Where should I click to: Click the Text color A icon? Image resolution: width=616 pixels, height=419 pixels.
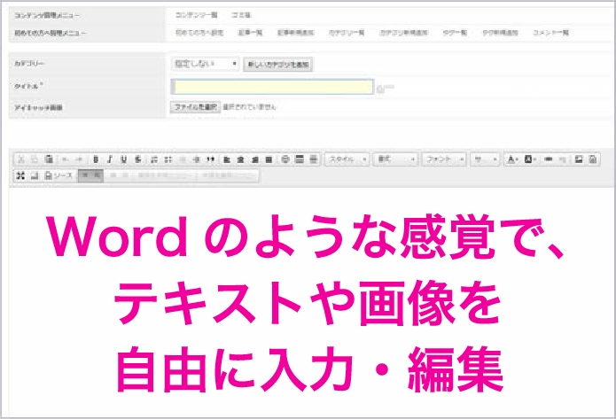[512, 159]
